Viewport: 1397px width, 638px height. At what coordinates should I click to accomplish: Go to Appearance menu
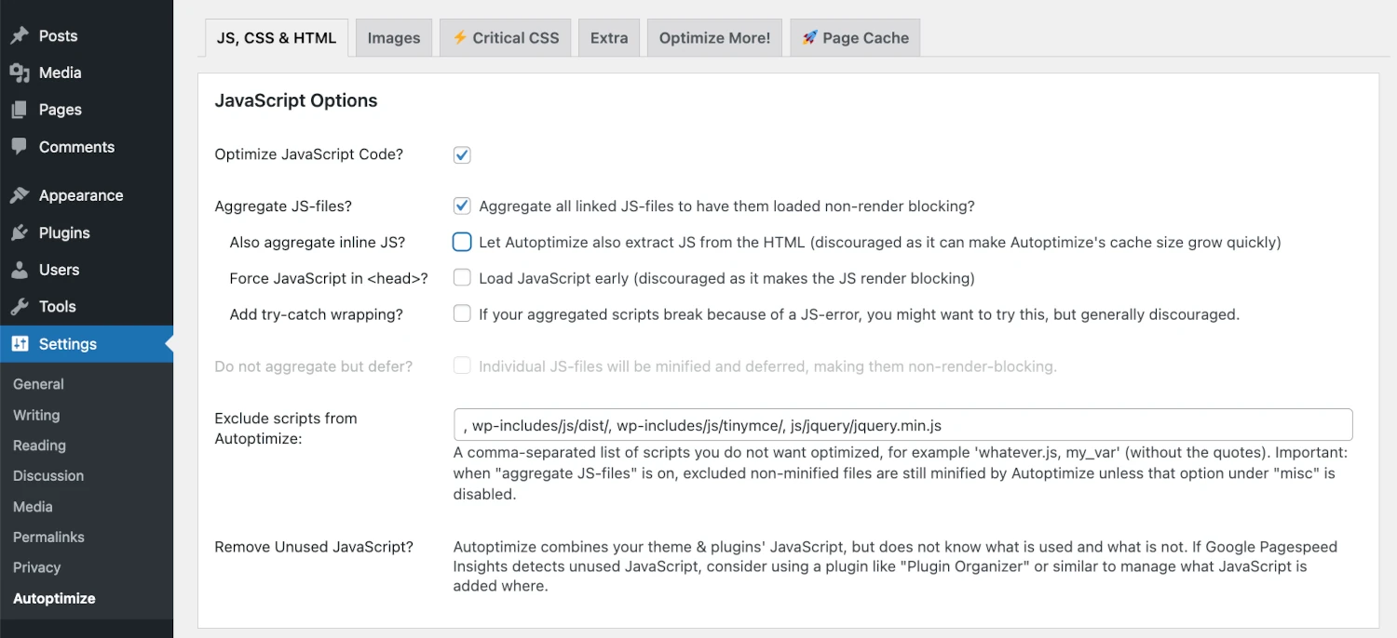point(87,195)
